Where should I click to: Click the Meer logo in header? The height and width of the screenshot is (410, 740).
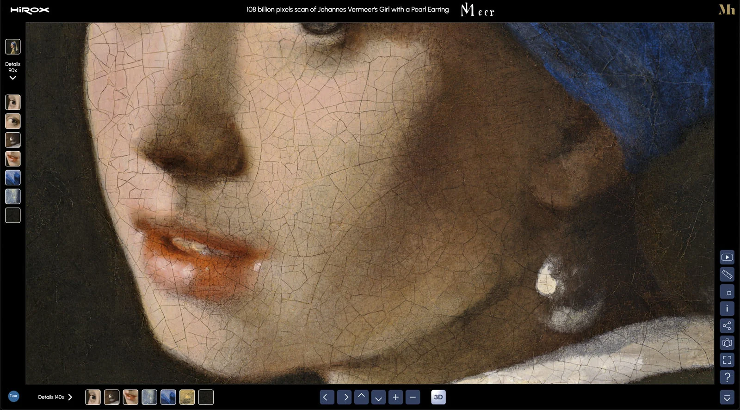pos(478,10)
